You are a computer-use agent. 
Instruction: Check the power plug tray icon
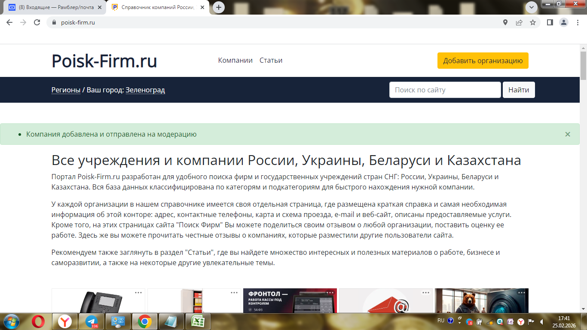(480, 321)
